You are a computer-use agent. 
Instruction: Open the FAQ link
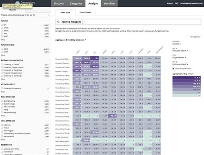click(x=176, y=3)
